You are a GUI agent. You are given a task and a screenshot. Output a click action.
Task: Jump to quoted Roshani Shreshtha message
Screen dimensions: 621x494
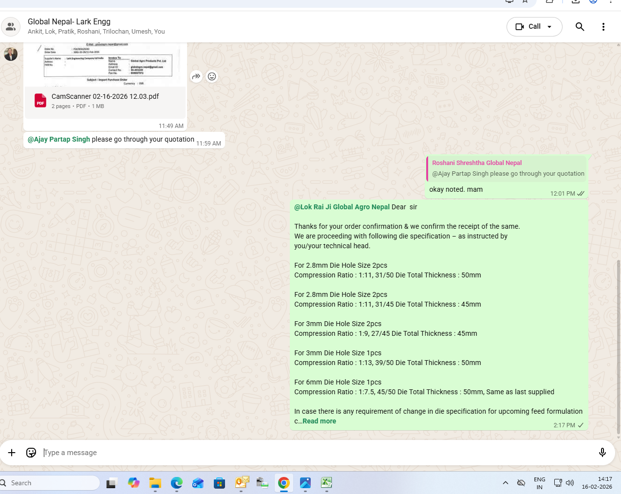tap(507, 168)
